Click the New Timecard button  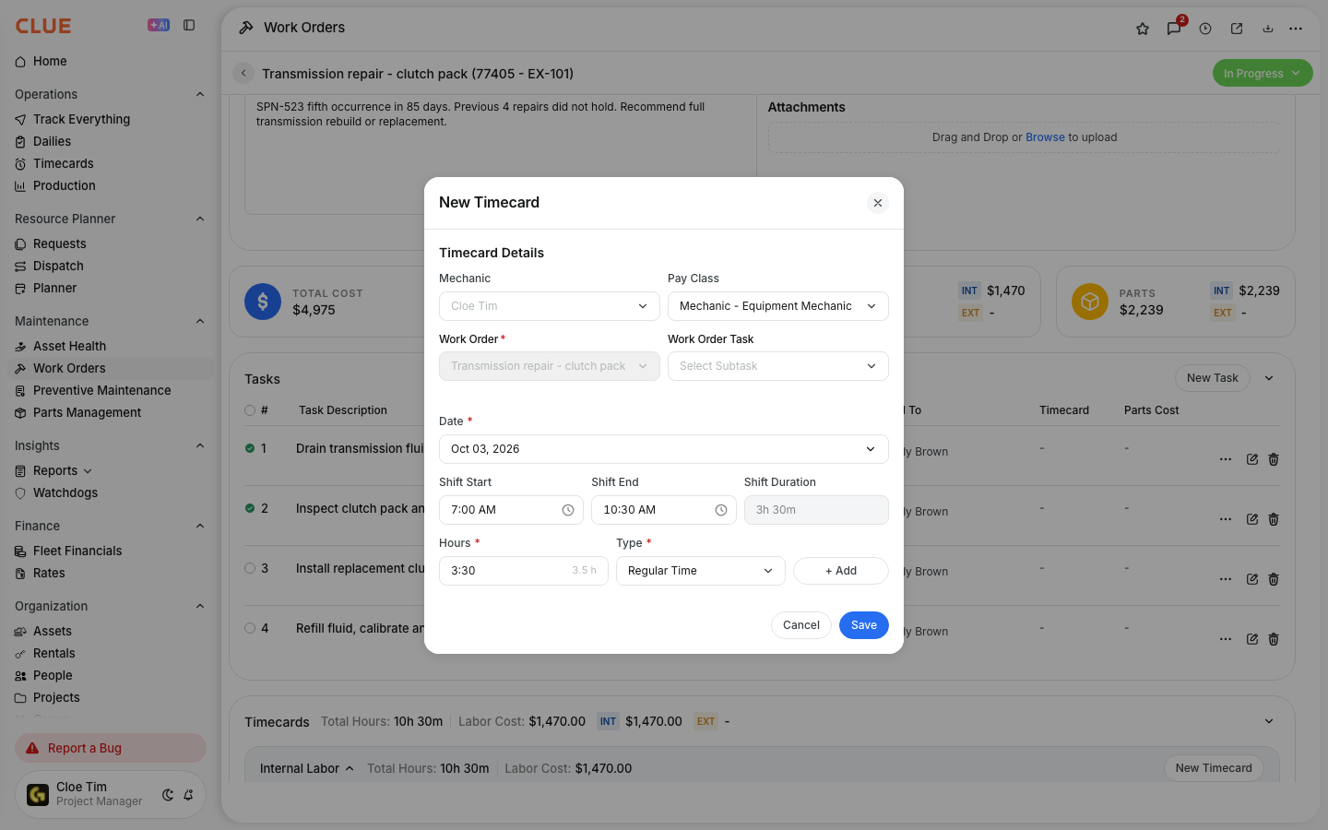click(x=1214, y=768)
